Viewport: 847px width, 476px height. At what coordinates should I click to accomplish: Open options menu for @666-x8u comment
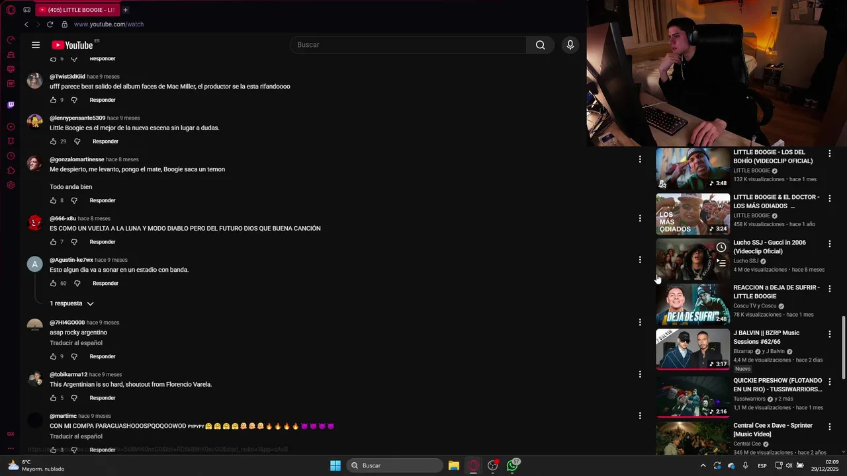pos(640,218)
